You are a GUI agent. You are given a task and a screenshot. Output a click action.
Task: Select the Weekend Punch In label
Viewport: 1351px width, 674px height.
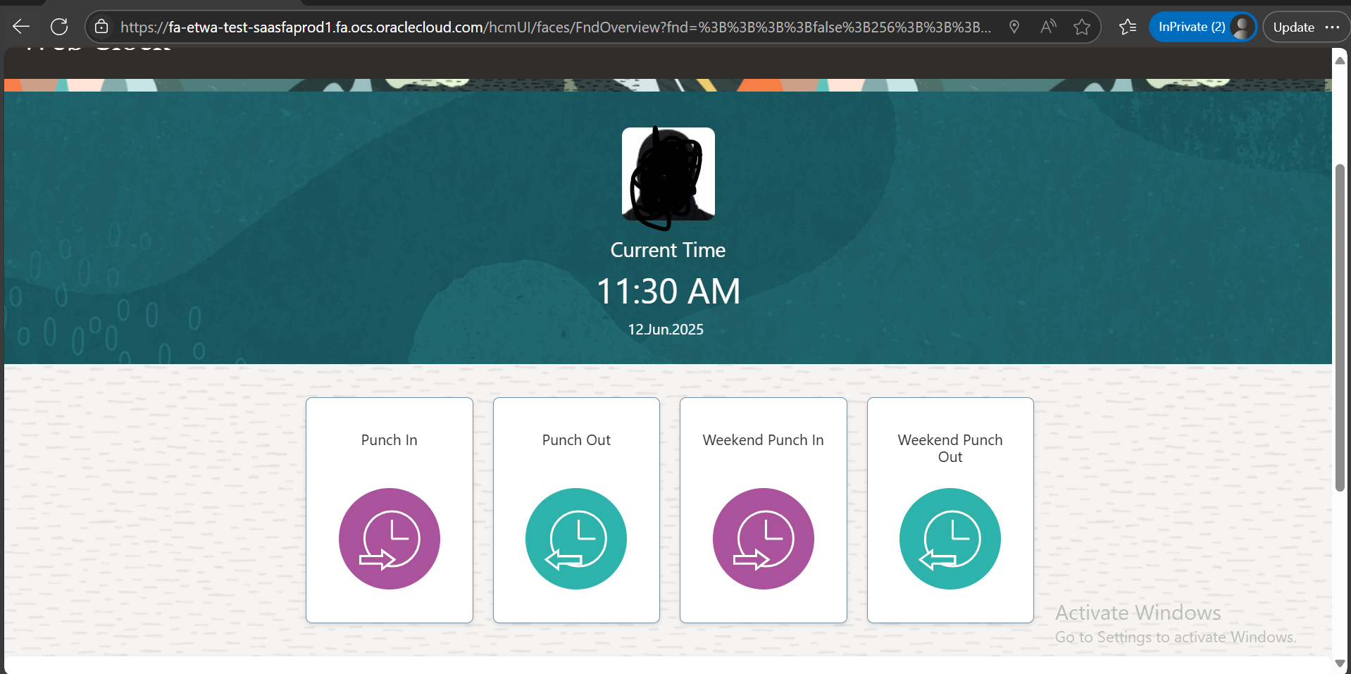tap(763, 440)
